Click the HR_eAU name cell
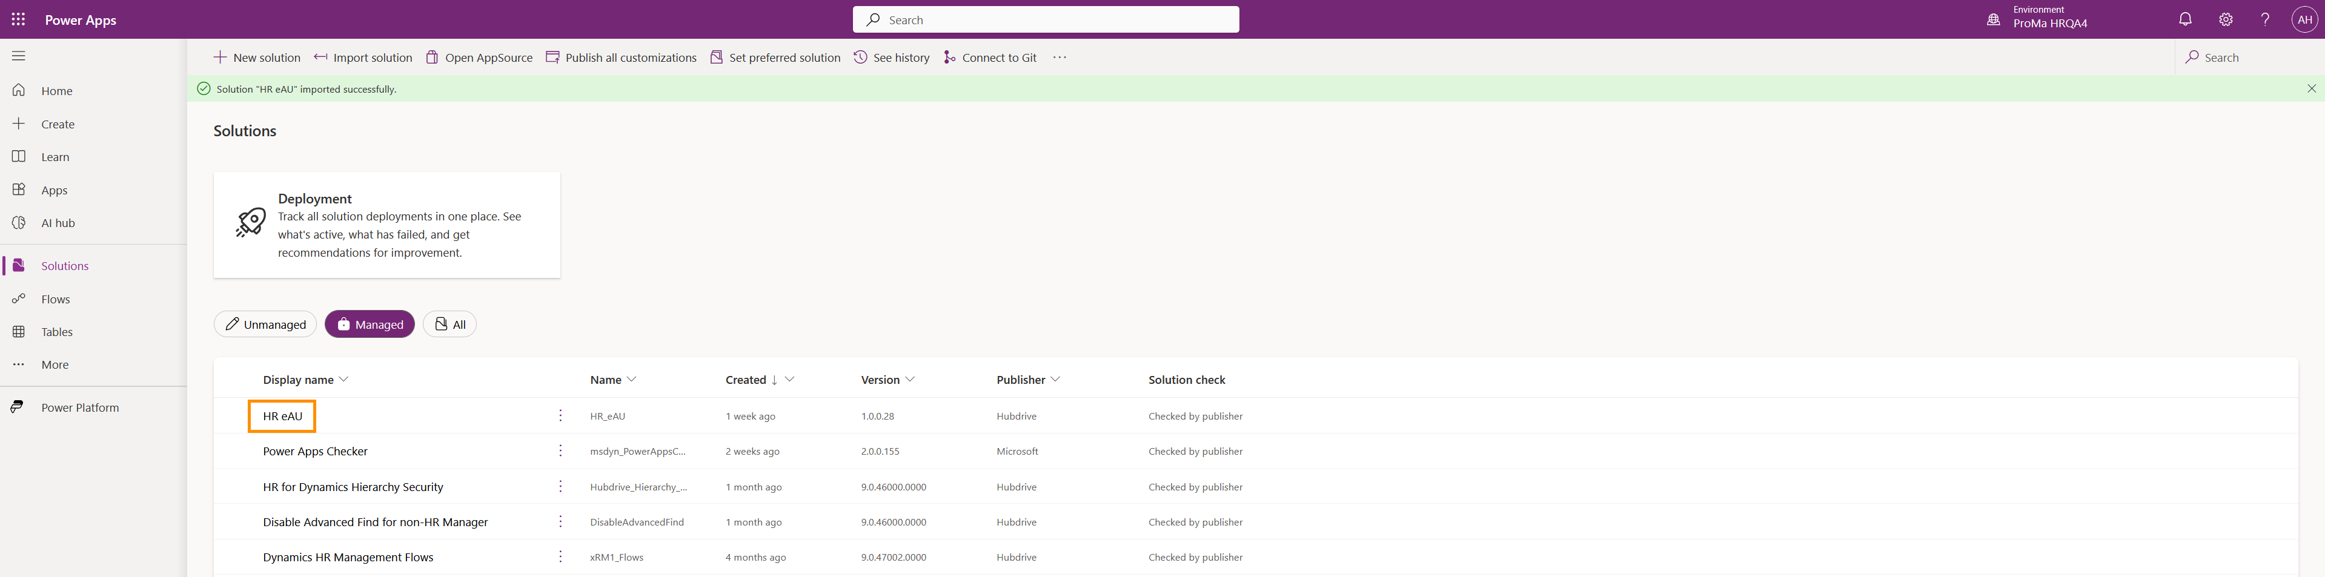Image resolution: width=2325 pixels, height=577 pixels. [x=608, y=417]
